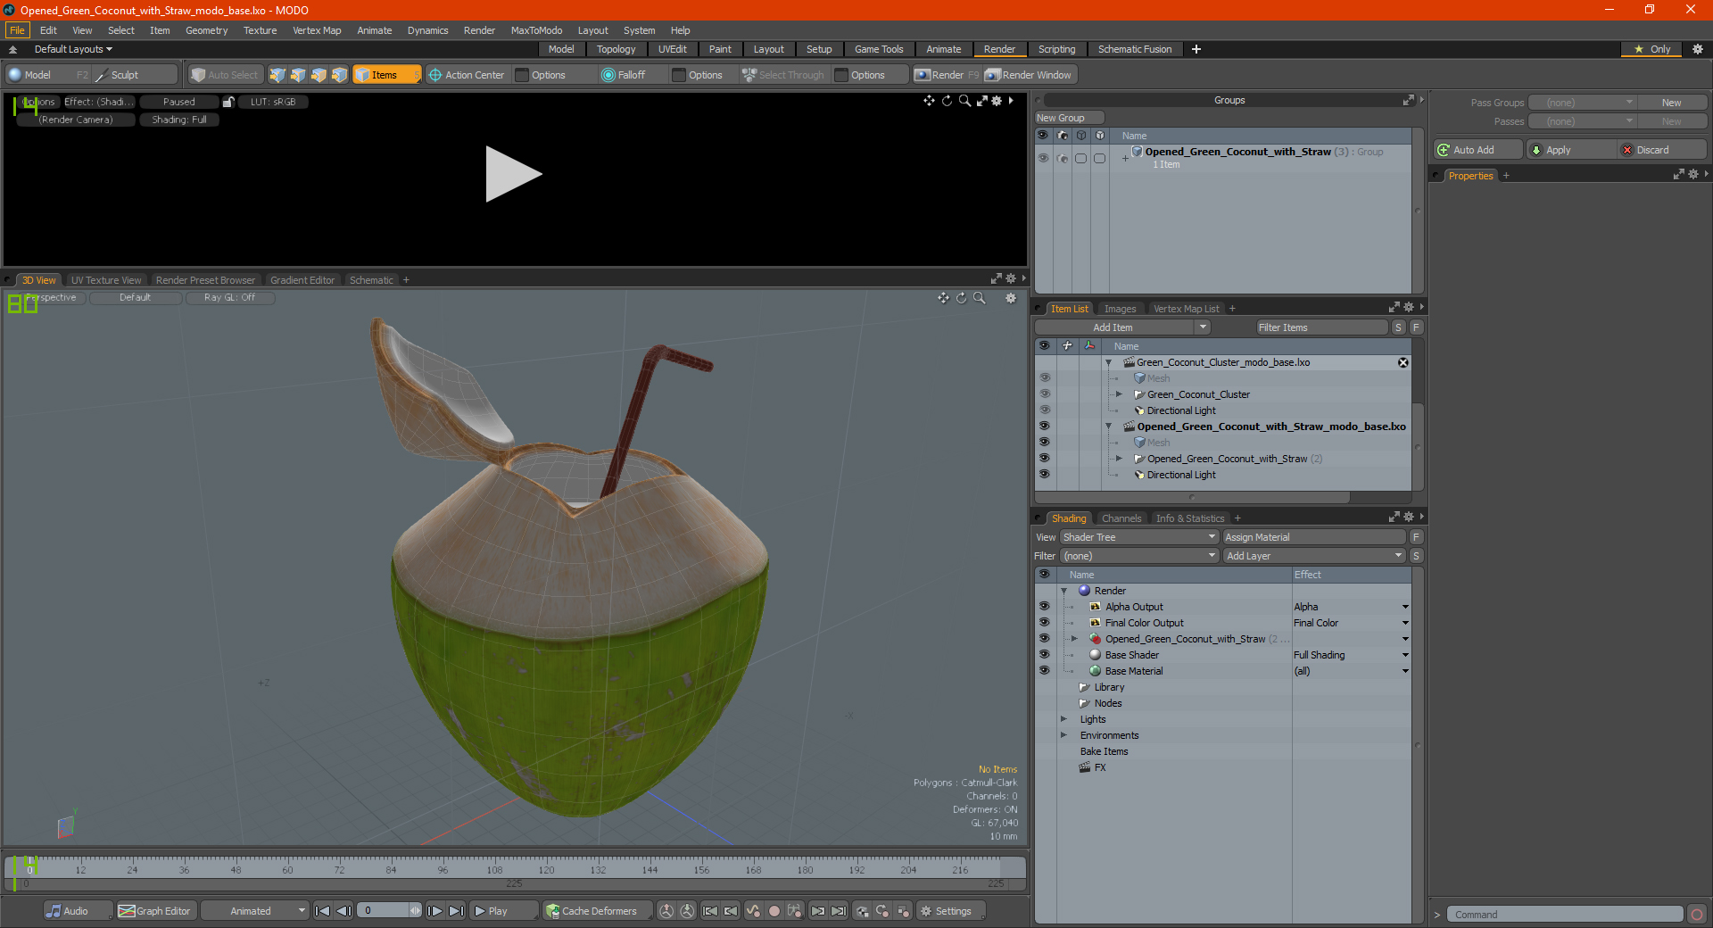Image resolution: width=1713 pixels, height=928 pixels.
Task: Close the Green_Coconut_Cluster scene with the X icon
Action: (x=1403, y=362)
